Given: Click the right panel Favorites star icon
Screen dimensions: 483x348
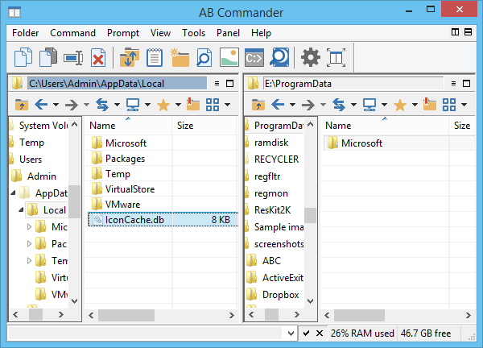Looking at the screenshot, I should [x=400, y=105].
